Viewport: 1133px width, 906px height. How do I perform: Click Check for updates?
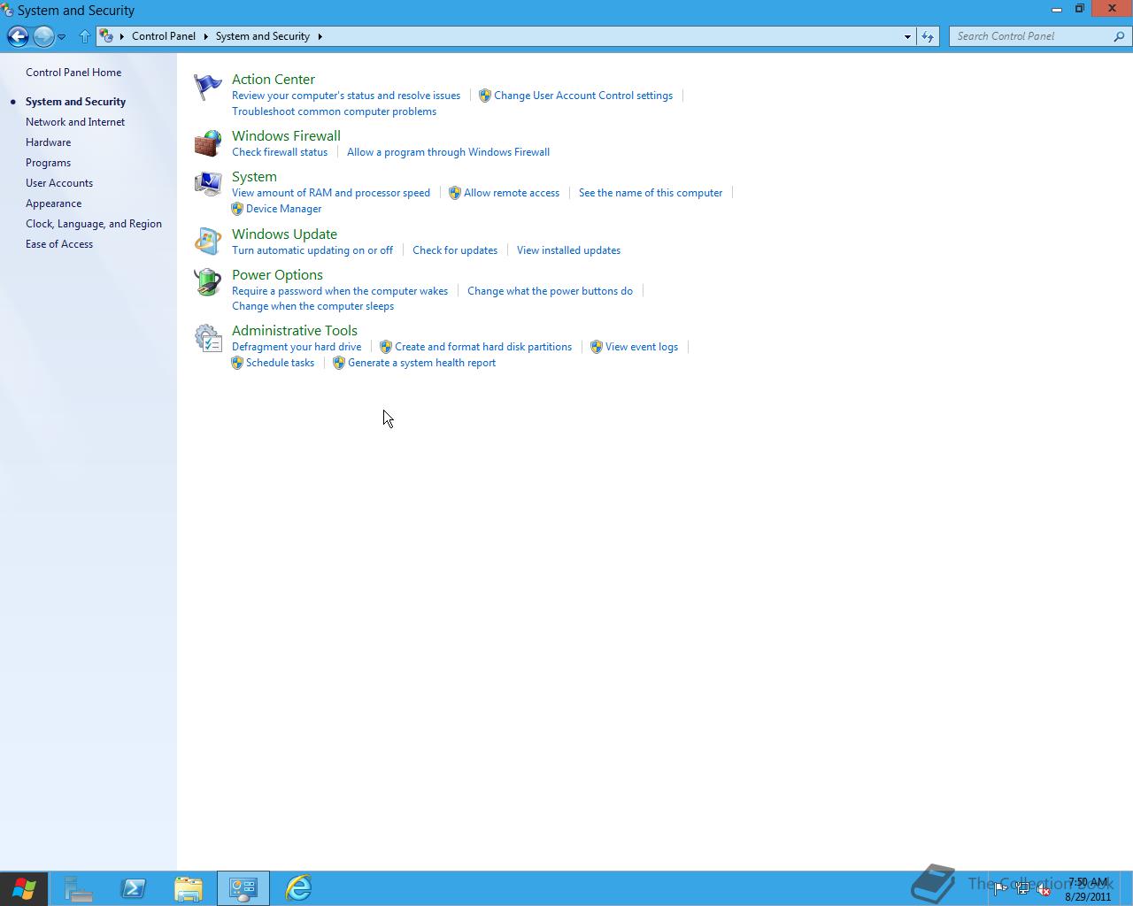pos(455,250)
